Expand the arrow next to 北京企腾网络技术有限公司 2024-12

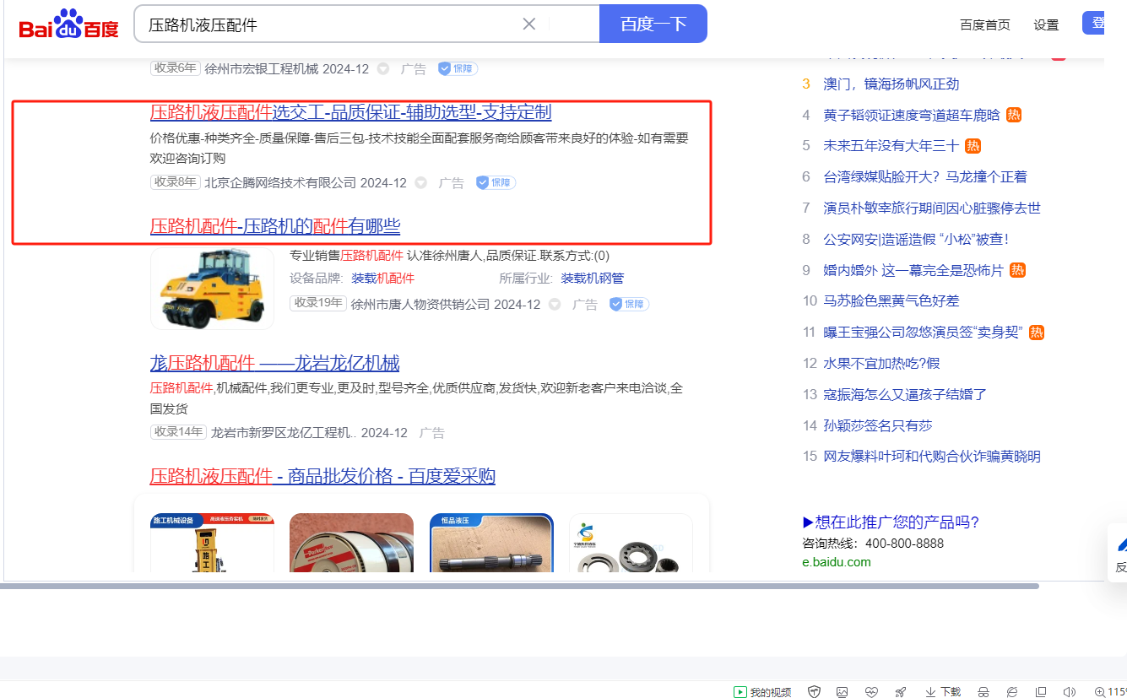click(421, 183)
